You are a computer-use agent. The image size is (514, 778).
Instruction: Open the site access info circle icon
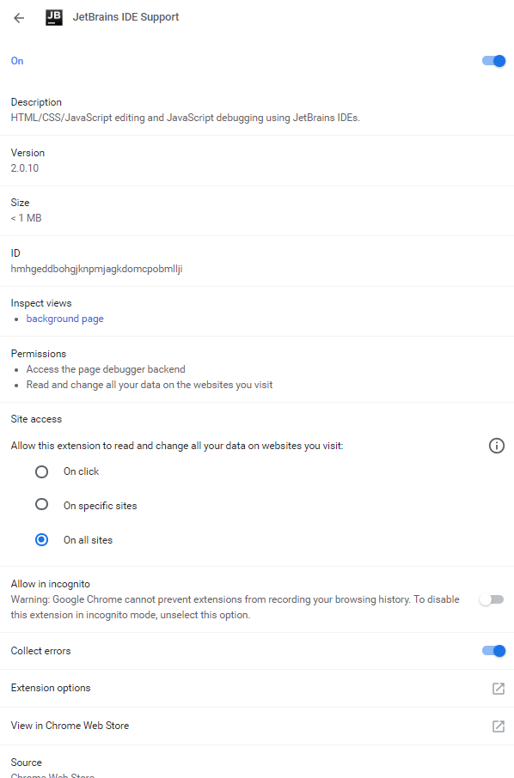coord(497,446)
